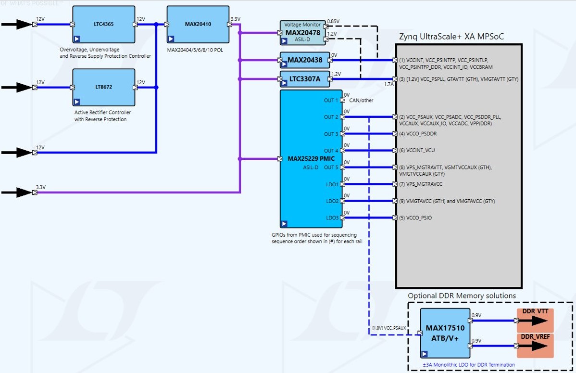
Task: Select the MAX25229 PMIC block
Action: 311,158
